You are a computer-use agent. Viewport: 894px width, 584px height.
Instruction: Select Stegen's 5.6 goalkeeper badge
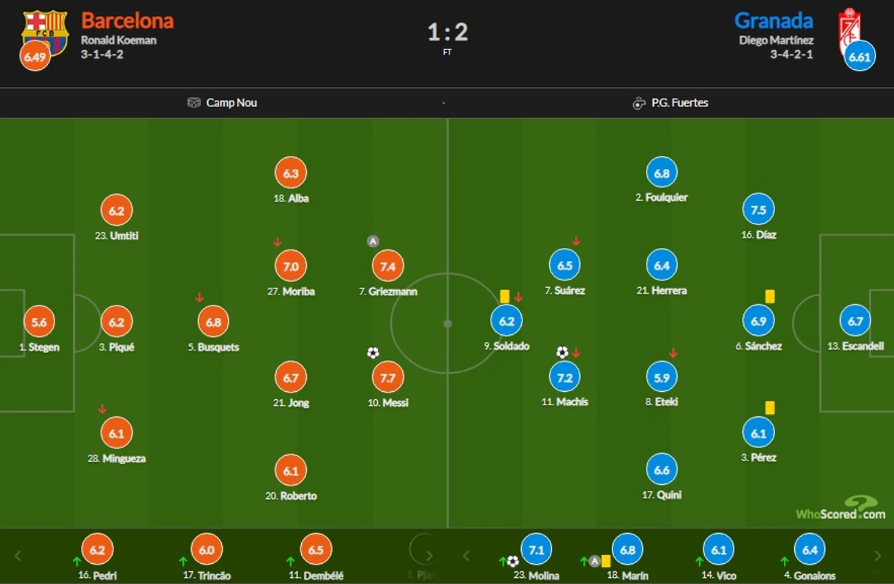tap(39, 322)
